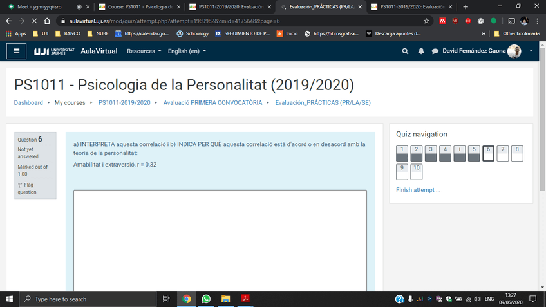Viewport: 546px width, 307px height.
Task: Go to Dashboard via breadcrumb link
Action: (28, 102)
